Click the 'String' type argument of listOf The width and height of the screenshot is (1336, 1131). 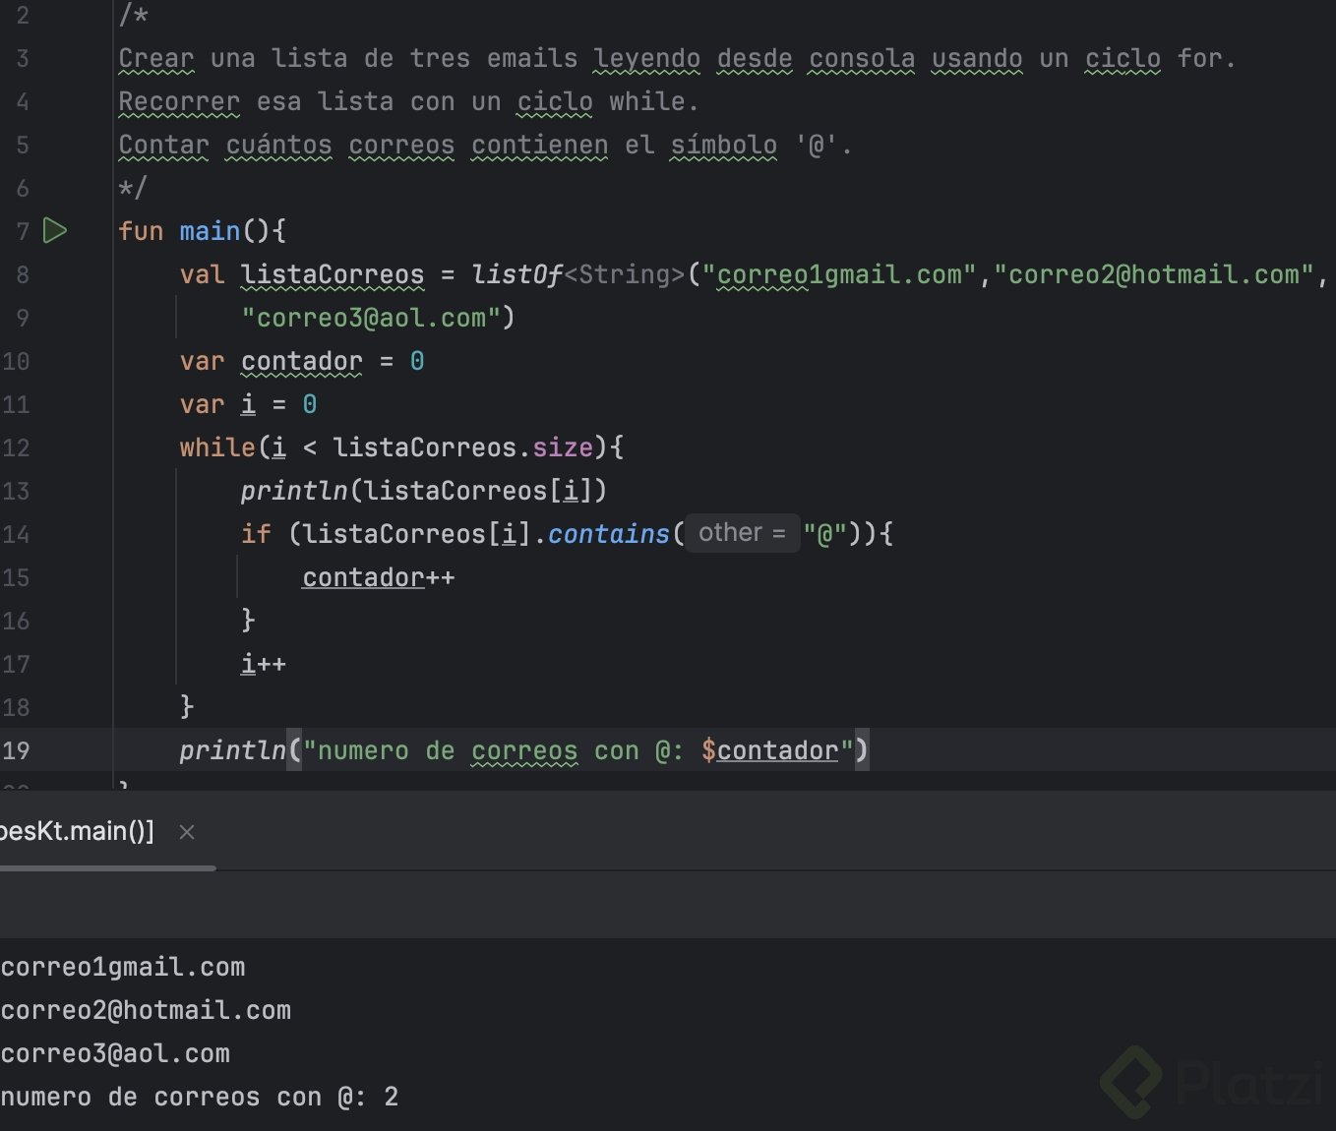[624, 274]
